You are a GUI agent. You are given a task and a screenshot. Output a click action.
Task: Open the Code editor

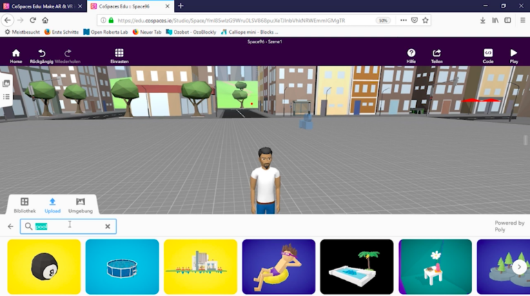(x=488, y=56)
